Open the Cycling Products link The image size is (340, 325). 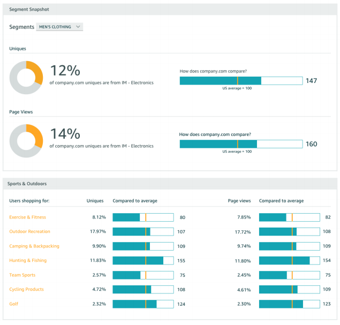[26, 290]
